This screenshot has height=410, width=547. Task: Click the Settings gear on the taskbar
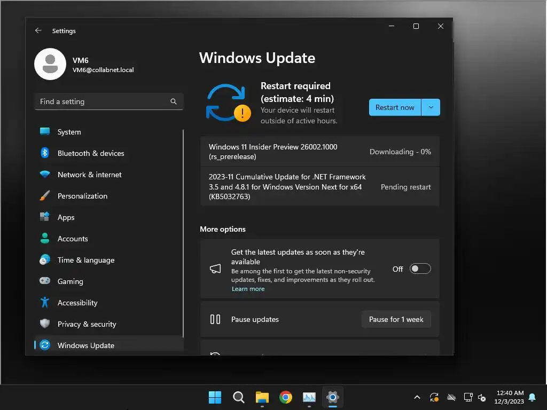tap(333, 397)
